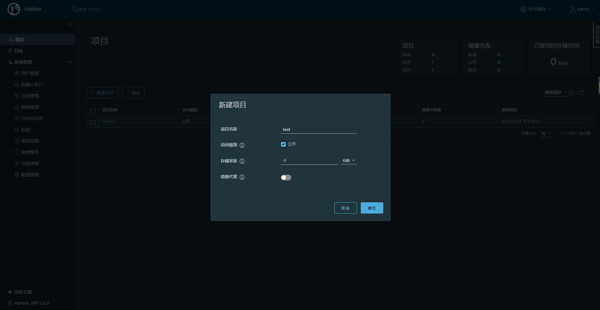
Task: Uncheck the 公开 checkbox in dialog
Action: coord(283,144)
